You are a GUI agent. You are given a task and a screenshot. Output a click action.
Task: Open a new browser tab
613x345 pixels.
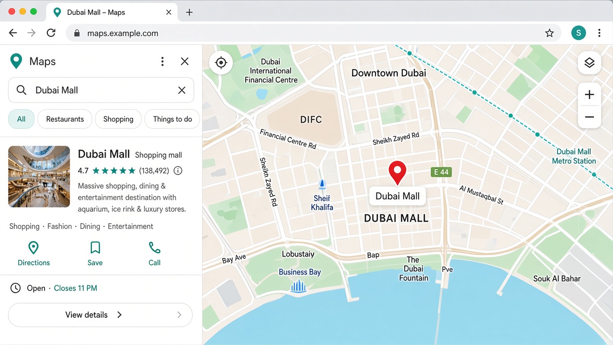[x=189, y=12]
